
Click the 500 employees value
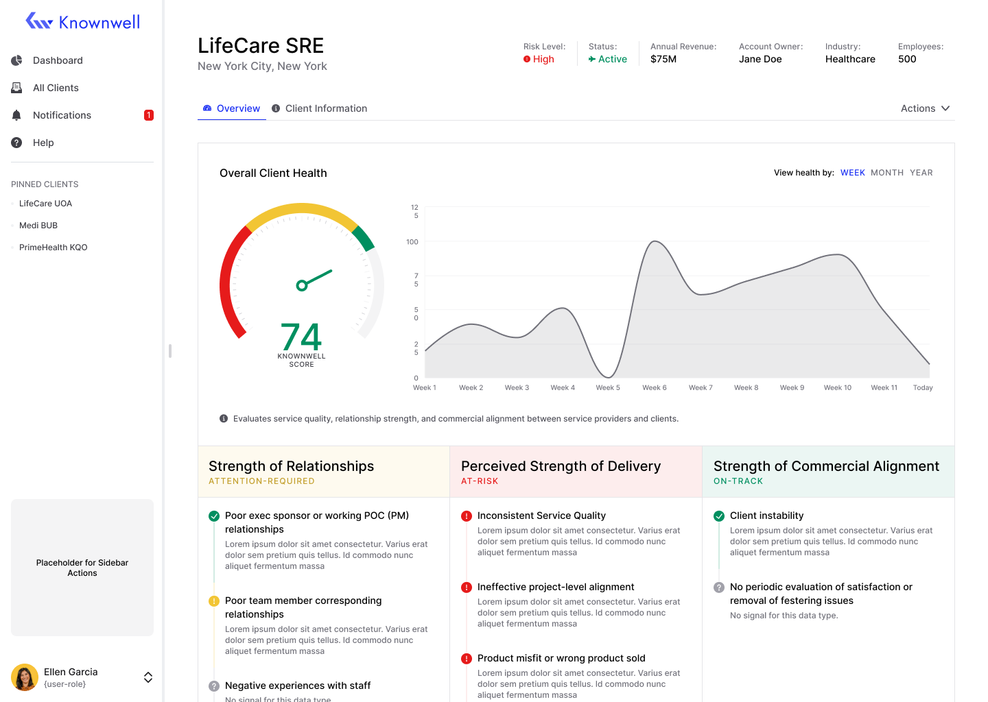coord(907,59)
